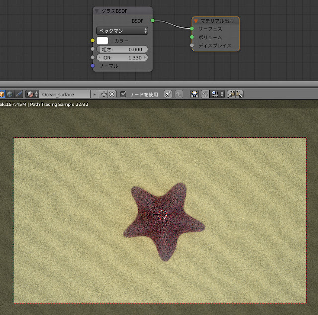Toggle snap magnet icon

[x=205, y=94]
